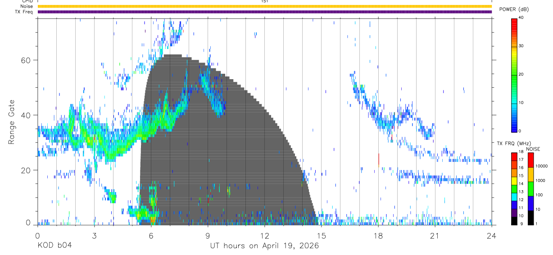This screenshot has height=255, width=553.
Task: Click the 40 label on the power scale
Action: tap(521, 18)
